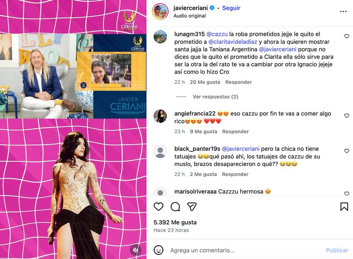Unmute the video using the speaker icon
Viewport: 353px width, 259px height.
click(135, 250)
